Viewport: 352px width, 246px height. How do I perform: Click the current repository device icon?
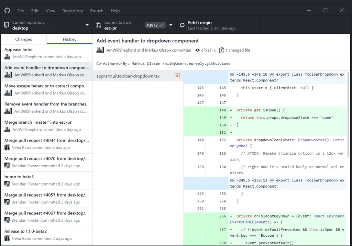coord(7,25)
